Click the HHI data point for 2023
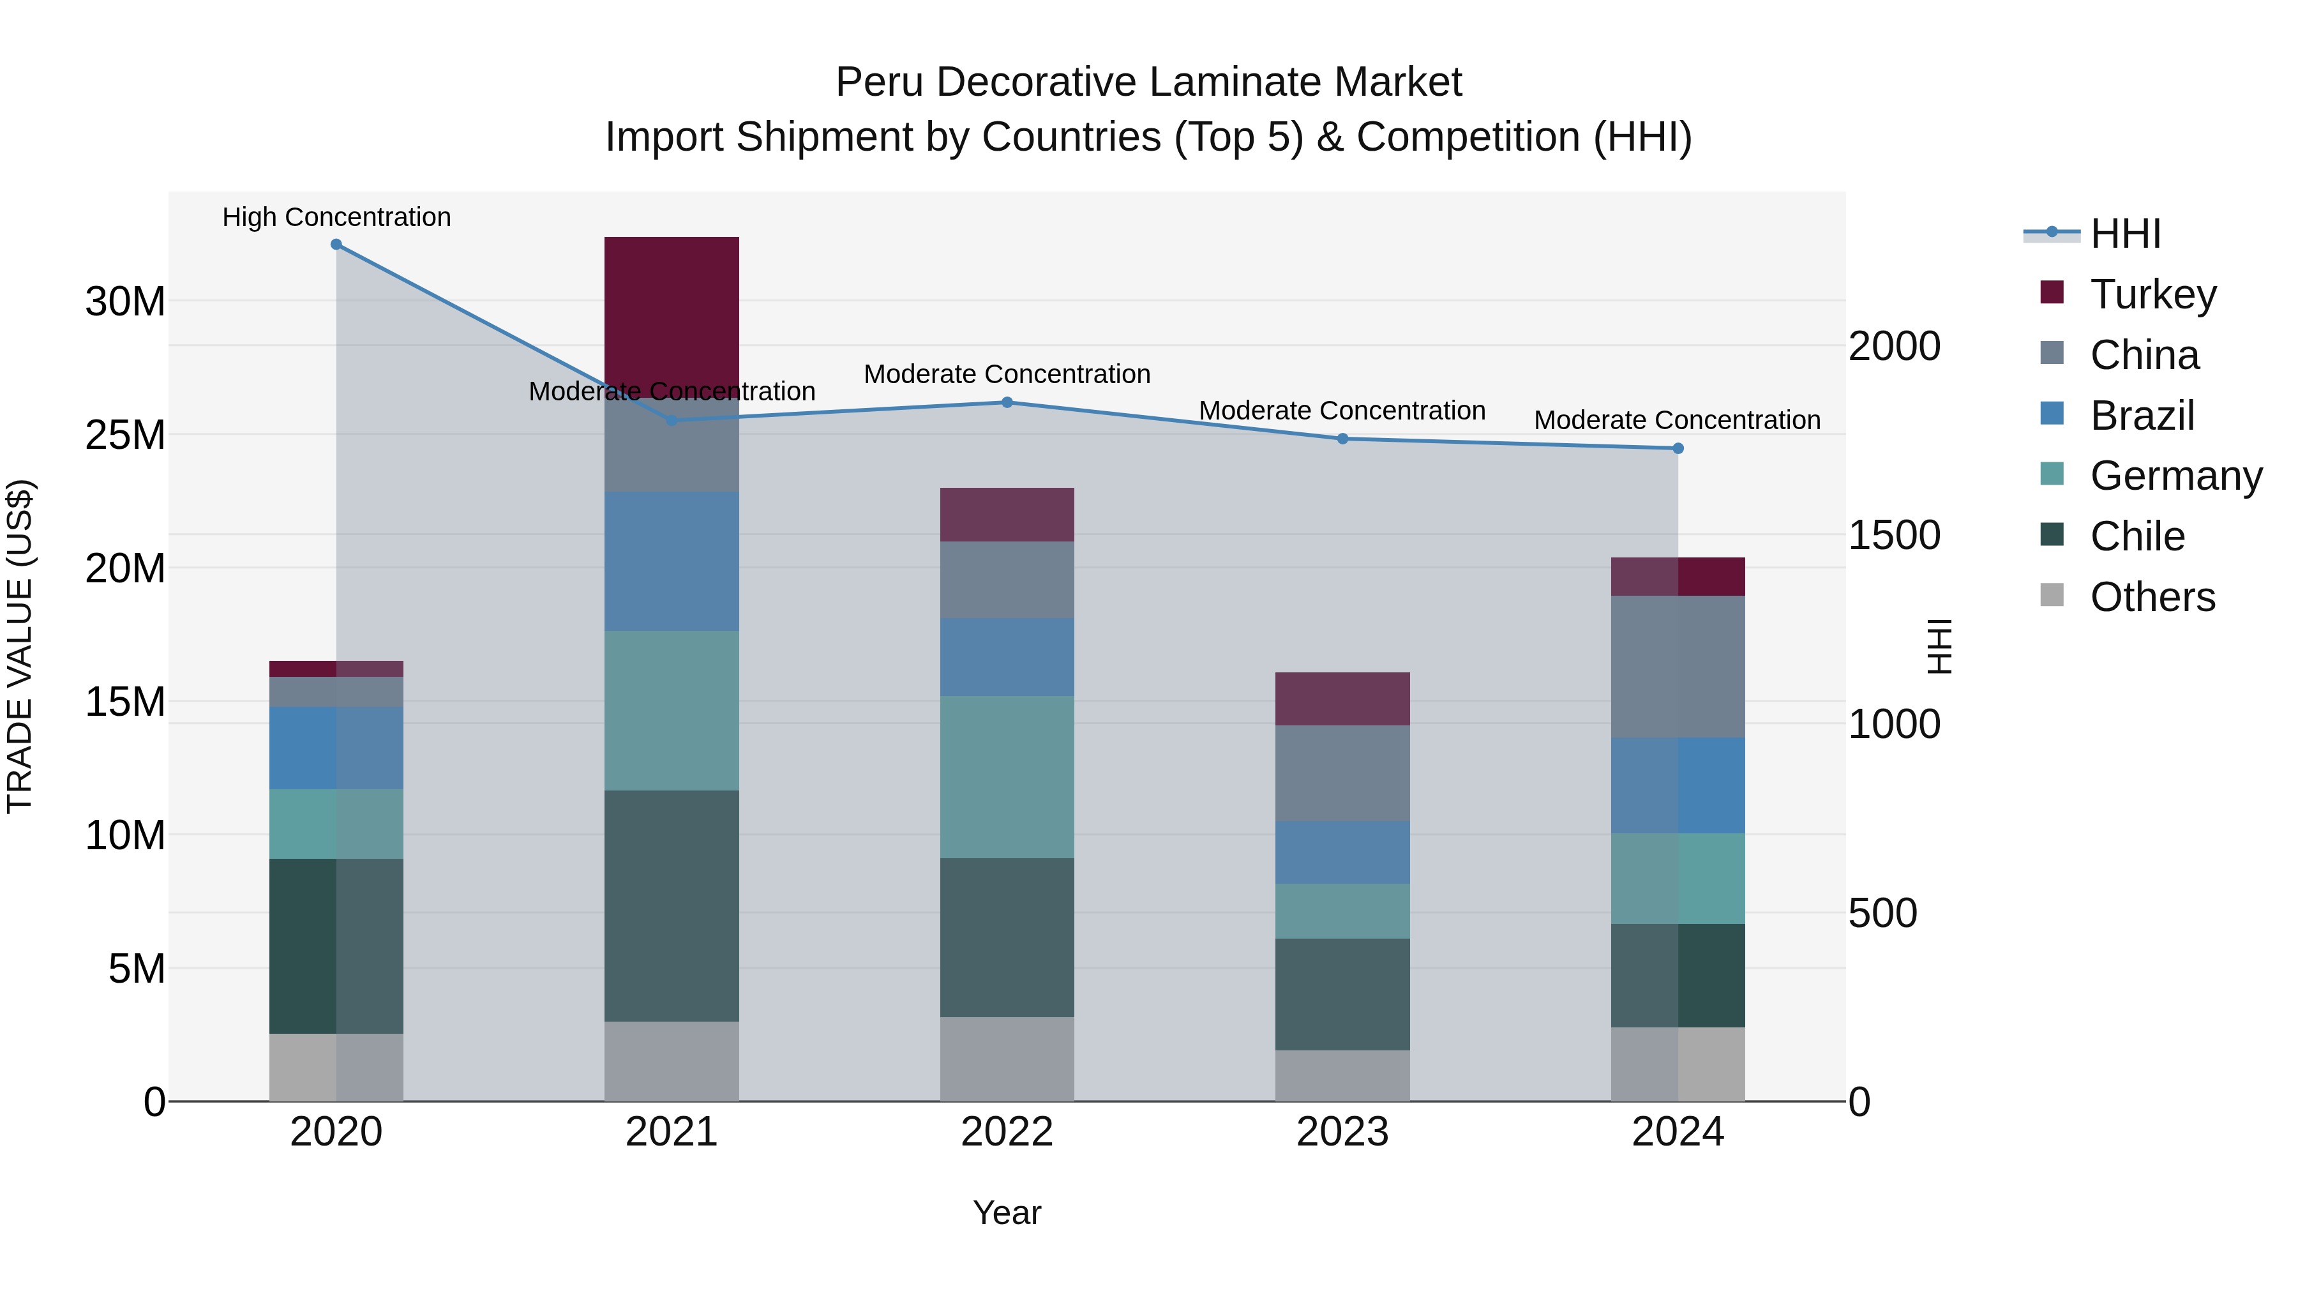 click(x=1342, y=439)
